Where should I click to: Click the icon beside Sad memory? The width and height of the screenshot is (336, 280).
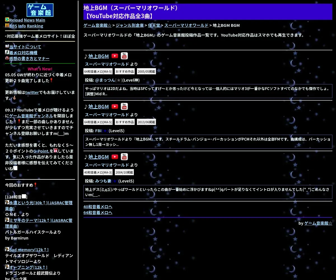(7, 249)
